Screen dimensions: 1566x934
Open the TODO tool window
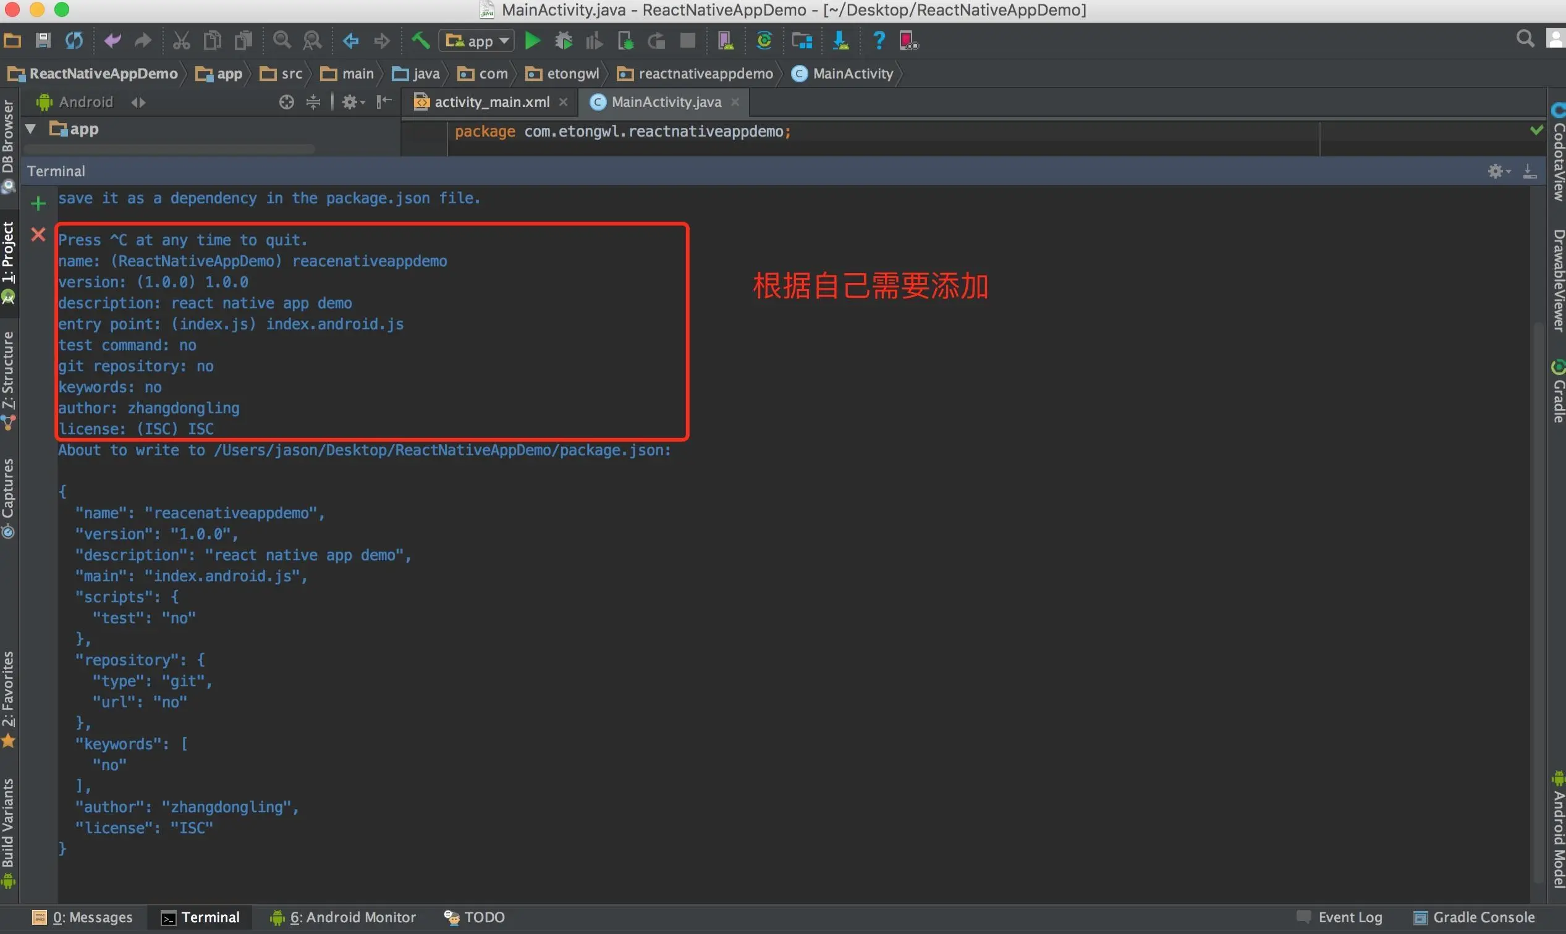tap(475, 918)
